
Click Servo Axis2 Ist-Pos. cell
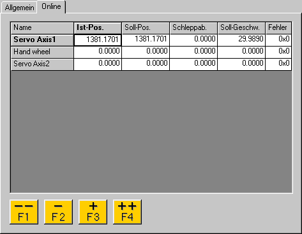(98, 64)
